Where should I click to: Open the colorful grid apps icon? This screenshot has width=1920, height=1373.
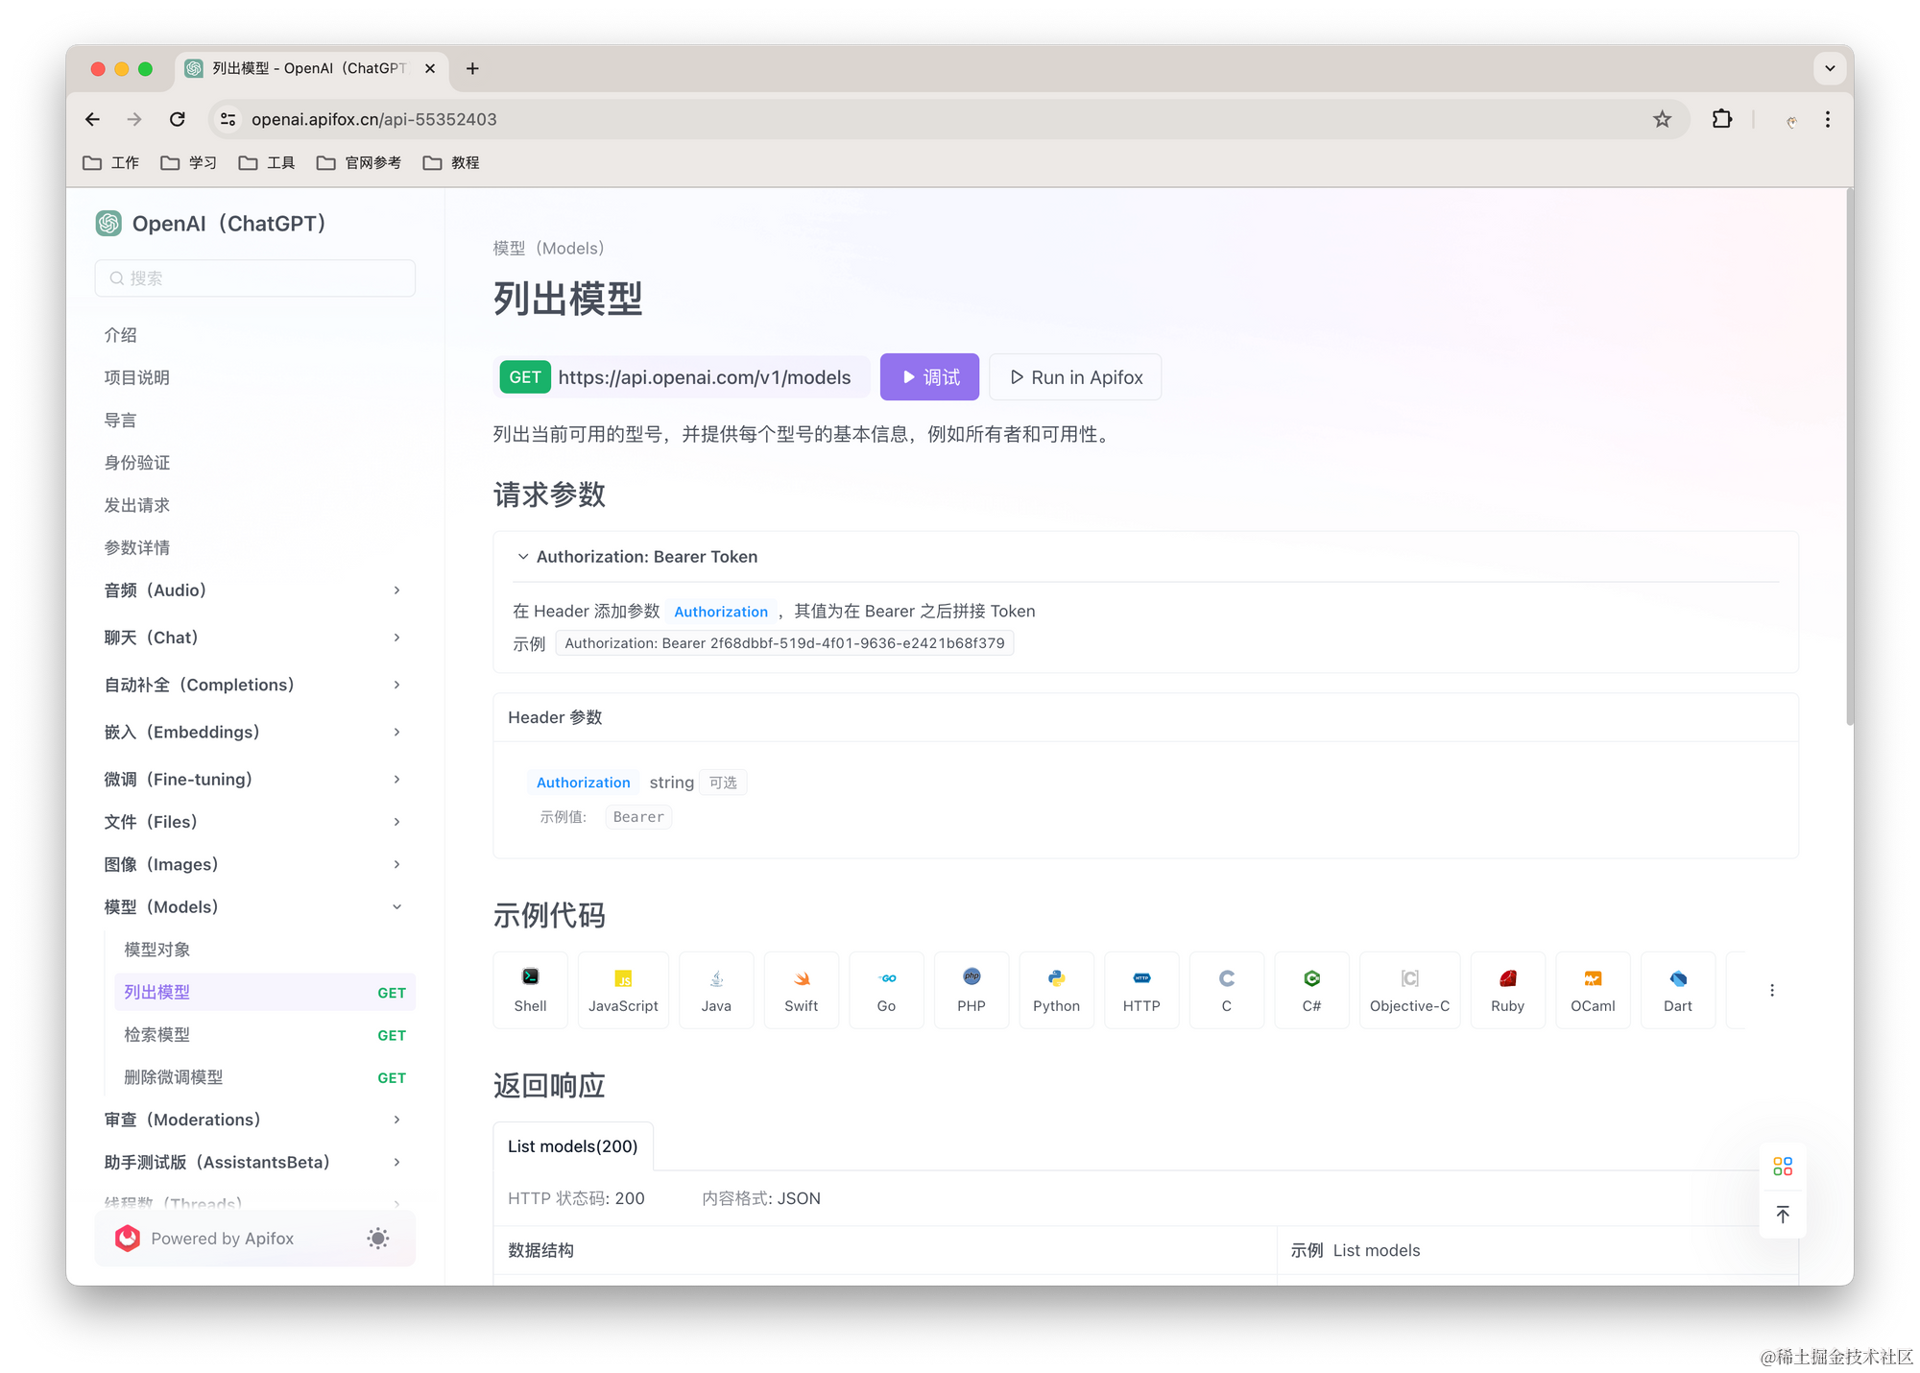(x=1783, y=1166)
